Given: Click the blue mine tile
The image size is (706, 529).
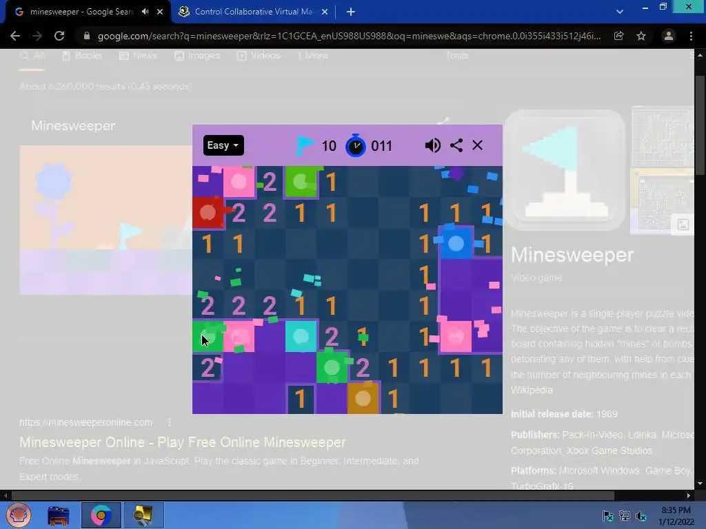Looking at the screenshot, I should click(456, 243).
